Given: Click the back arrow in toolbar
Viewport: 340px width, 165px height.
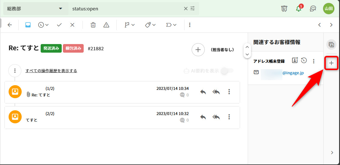Looking at the screenshot, I should (10, 25).
